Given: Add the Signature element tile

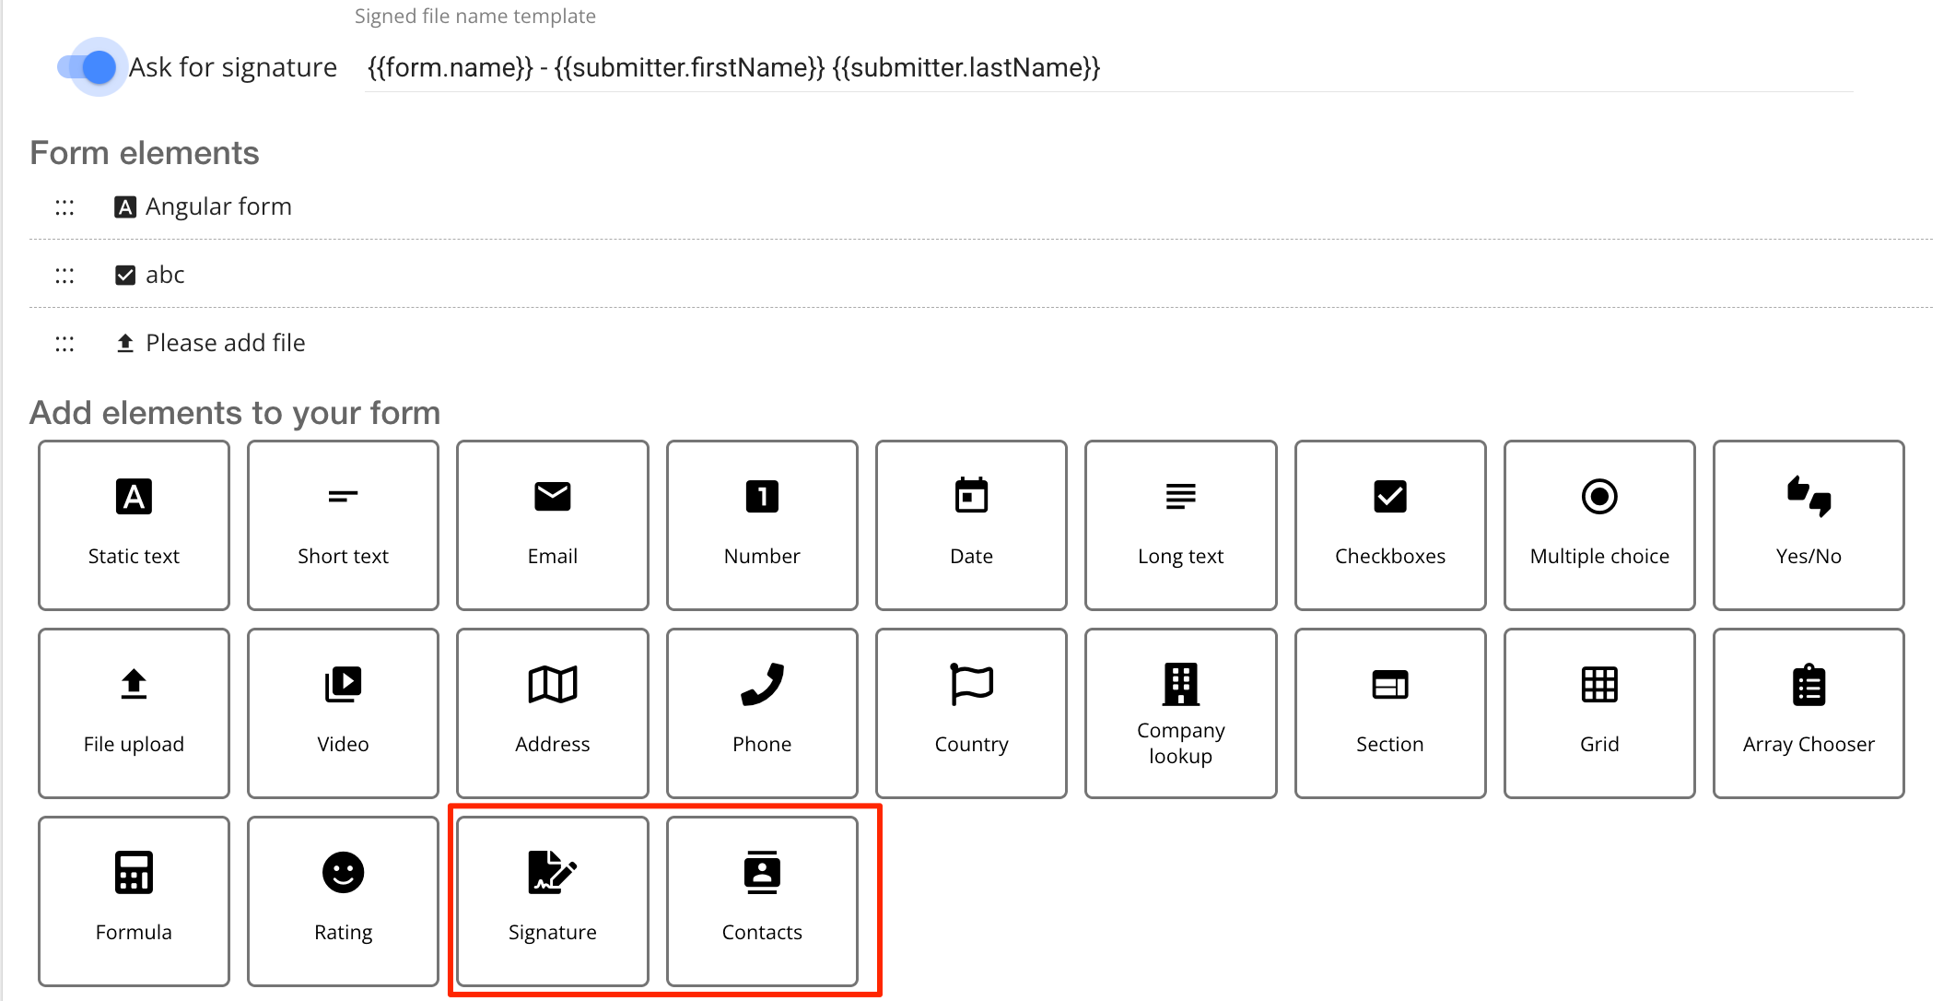Looking at the screenshot, I should [552, 901].
